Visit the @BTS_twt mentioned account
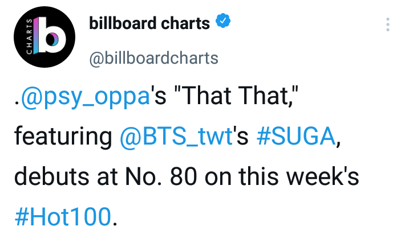Screen dimensions: 405x247 (176, 136)
